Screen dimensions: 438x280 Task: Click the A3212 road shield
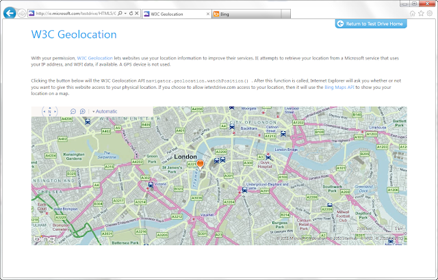click(x=177, y=216)
